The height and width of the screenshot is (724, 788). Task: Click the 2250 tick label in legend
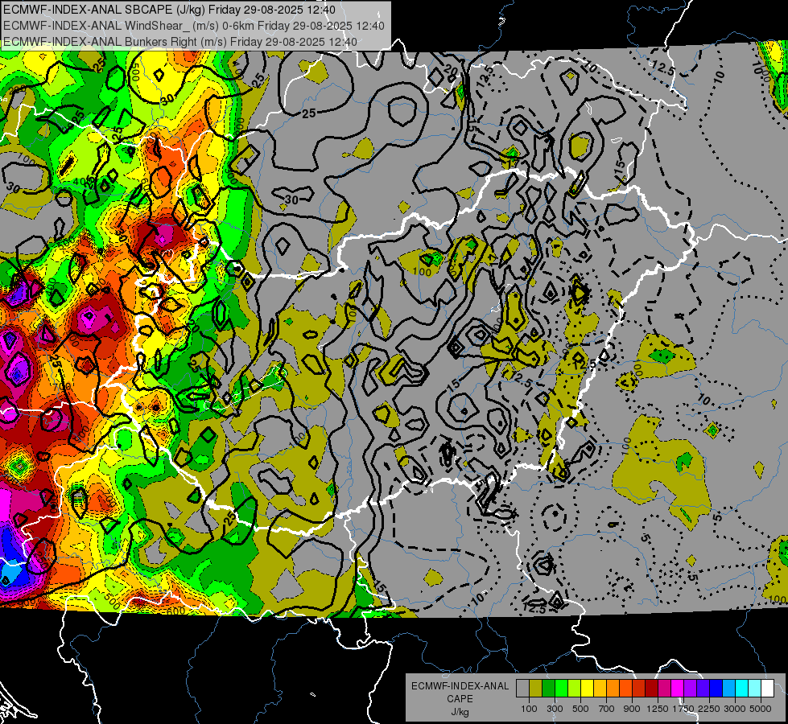pyautogui.click(x=710, y=709)
